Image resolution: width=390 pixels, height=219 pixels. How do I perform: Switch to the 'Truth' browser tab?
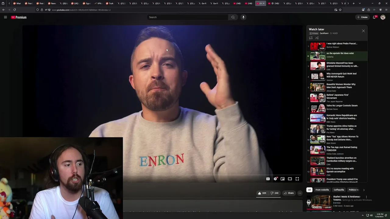pos(110,3)
